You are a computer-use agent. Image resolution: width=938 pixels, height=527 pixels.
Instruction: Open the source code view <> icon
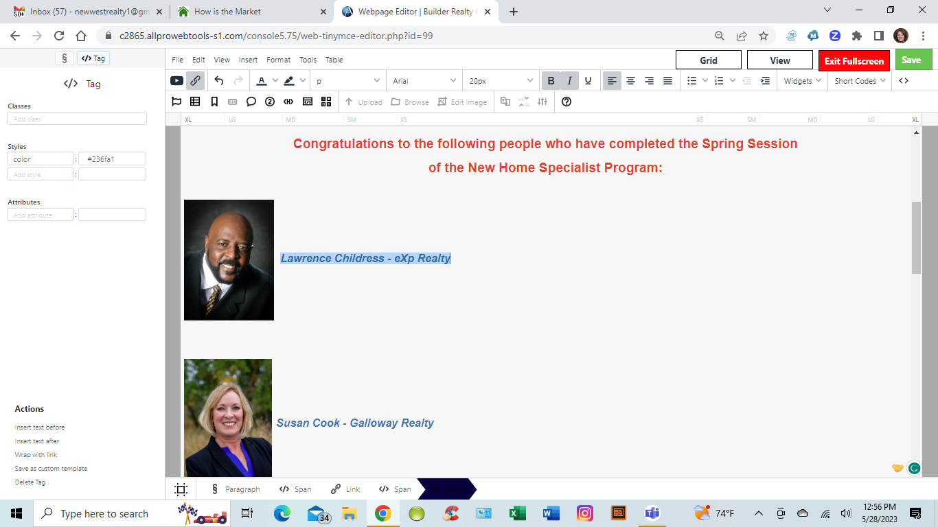[x=904, y=81]
